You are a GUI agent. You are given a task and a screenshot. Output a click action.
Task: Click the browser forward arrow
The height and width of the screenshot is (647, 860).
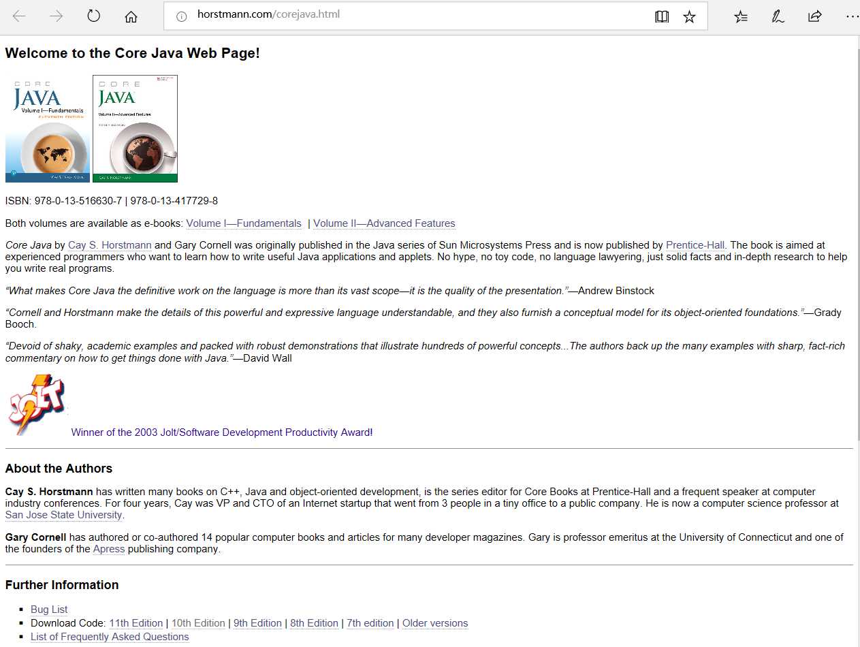pos(57,16)
